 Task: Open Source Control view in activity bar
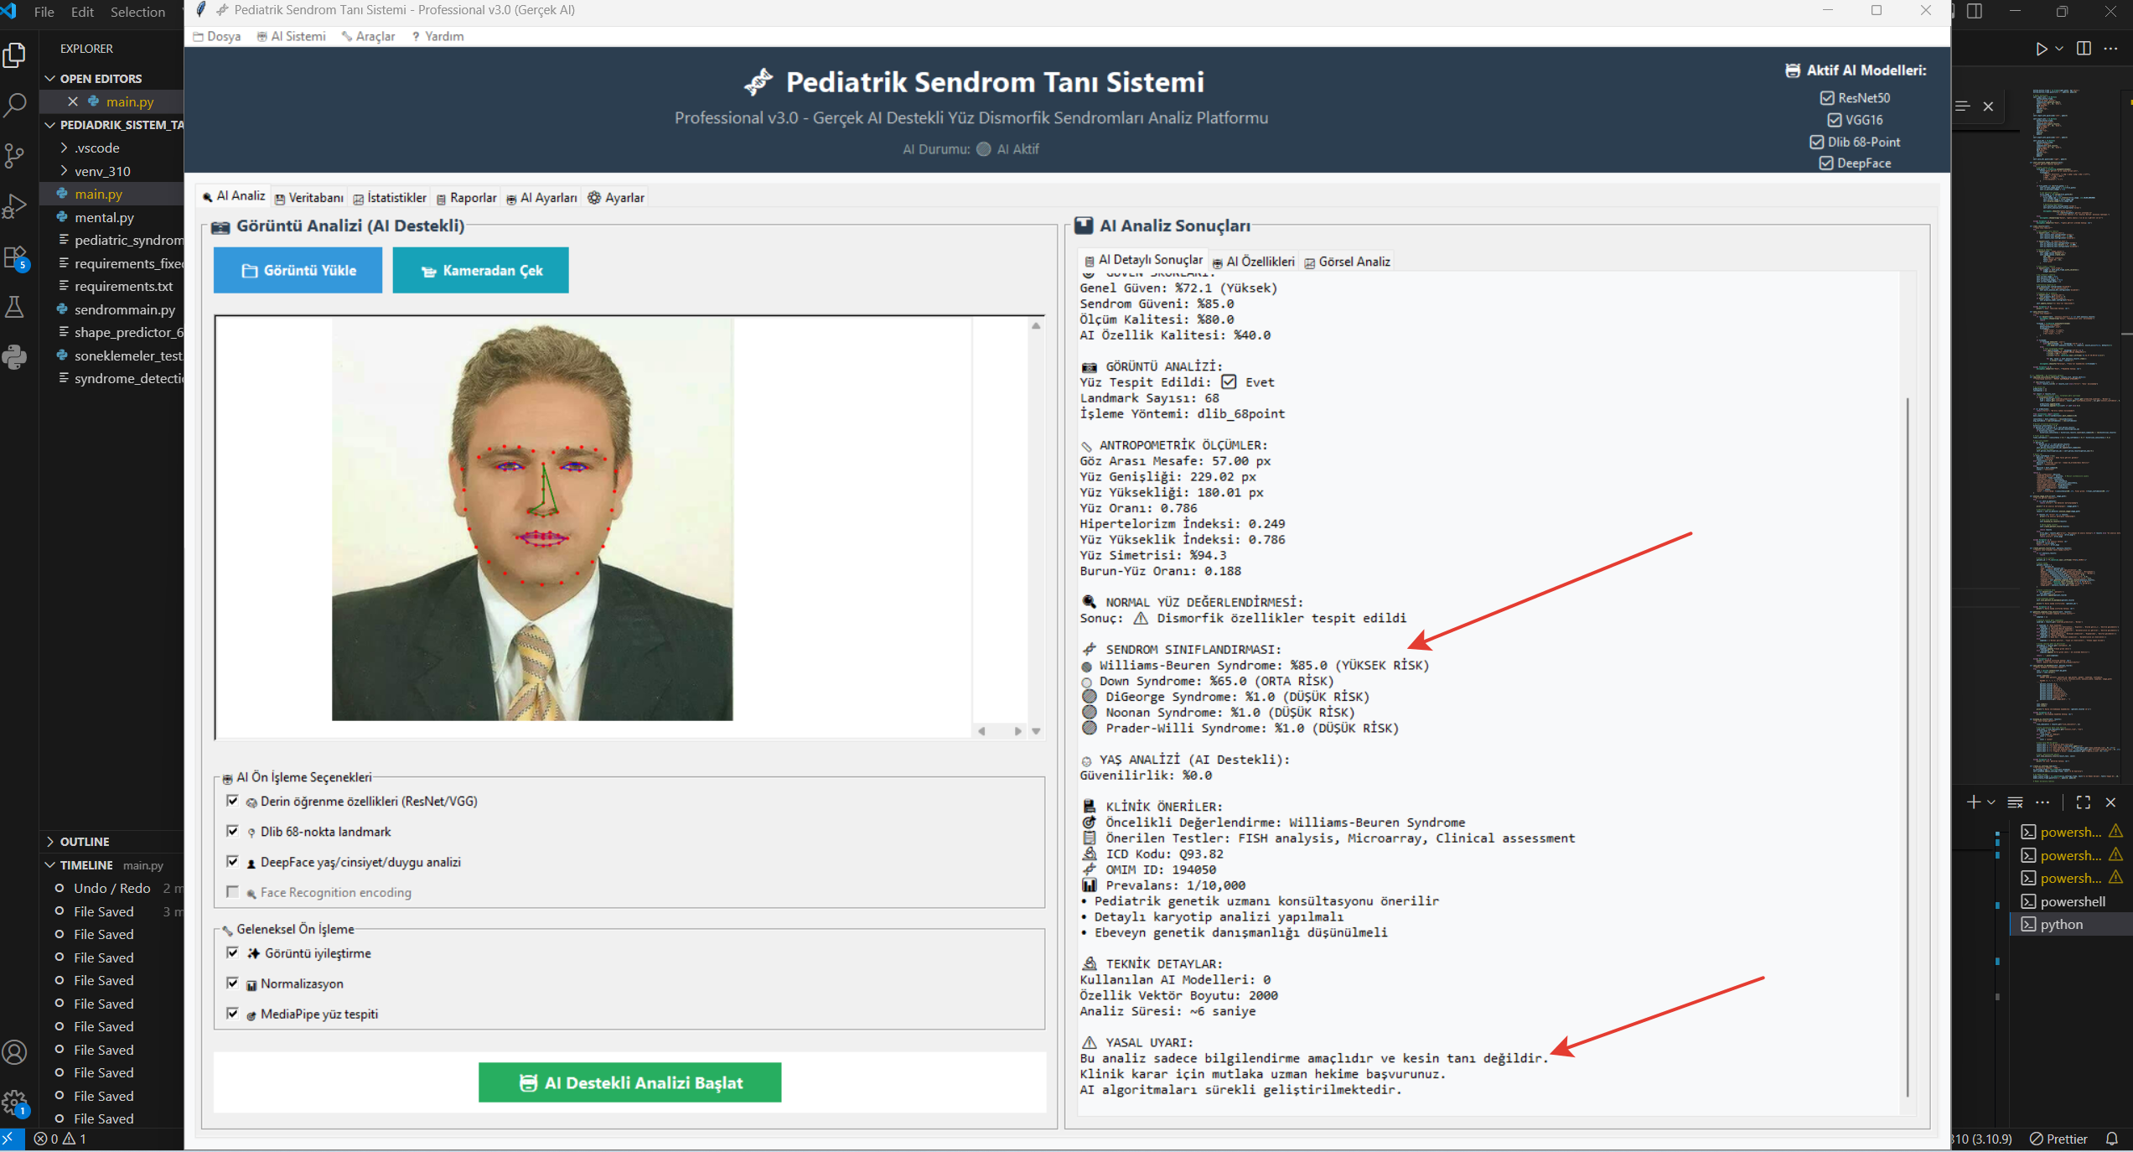click(x=15, y=155)
